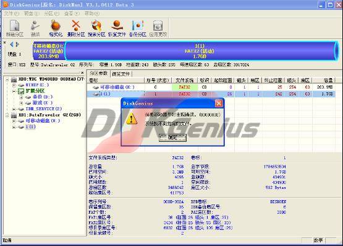The height and width of the screenshot is (246, 343).
Task: Click the New Partition (新建分区) toolbar icon
Action: tap(15, 28)
